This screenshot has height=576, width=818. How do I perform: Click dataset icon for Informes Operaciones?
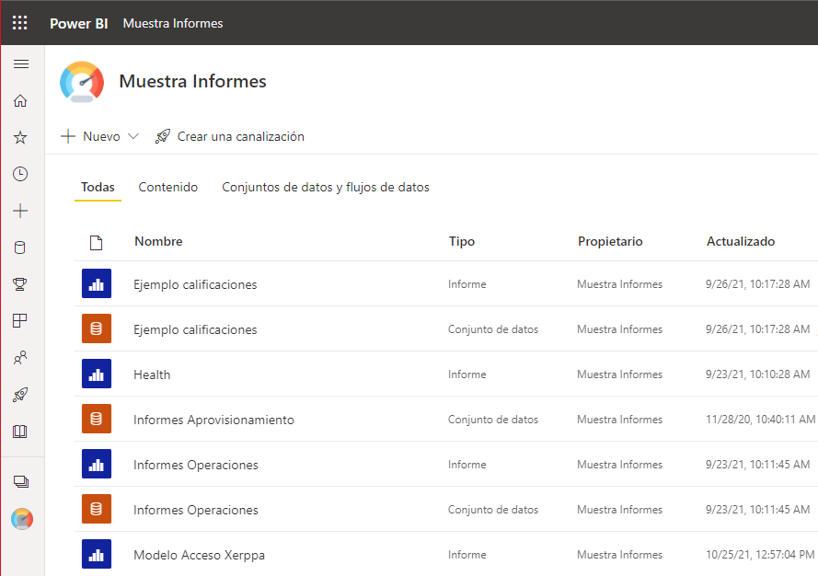(97, 509)
